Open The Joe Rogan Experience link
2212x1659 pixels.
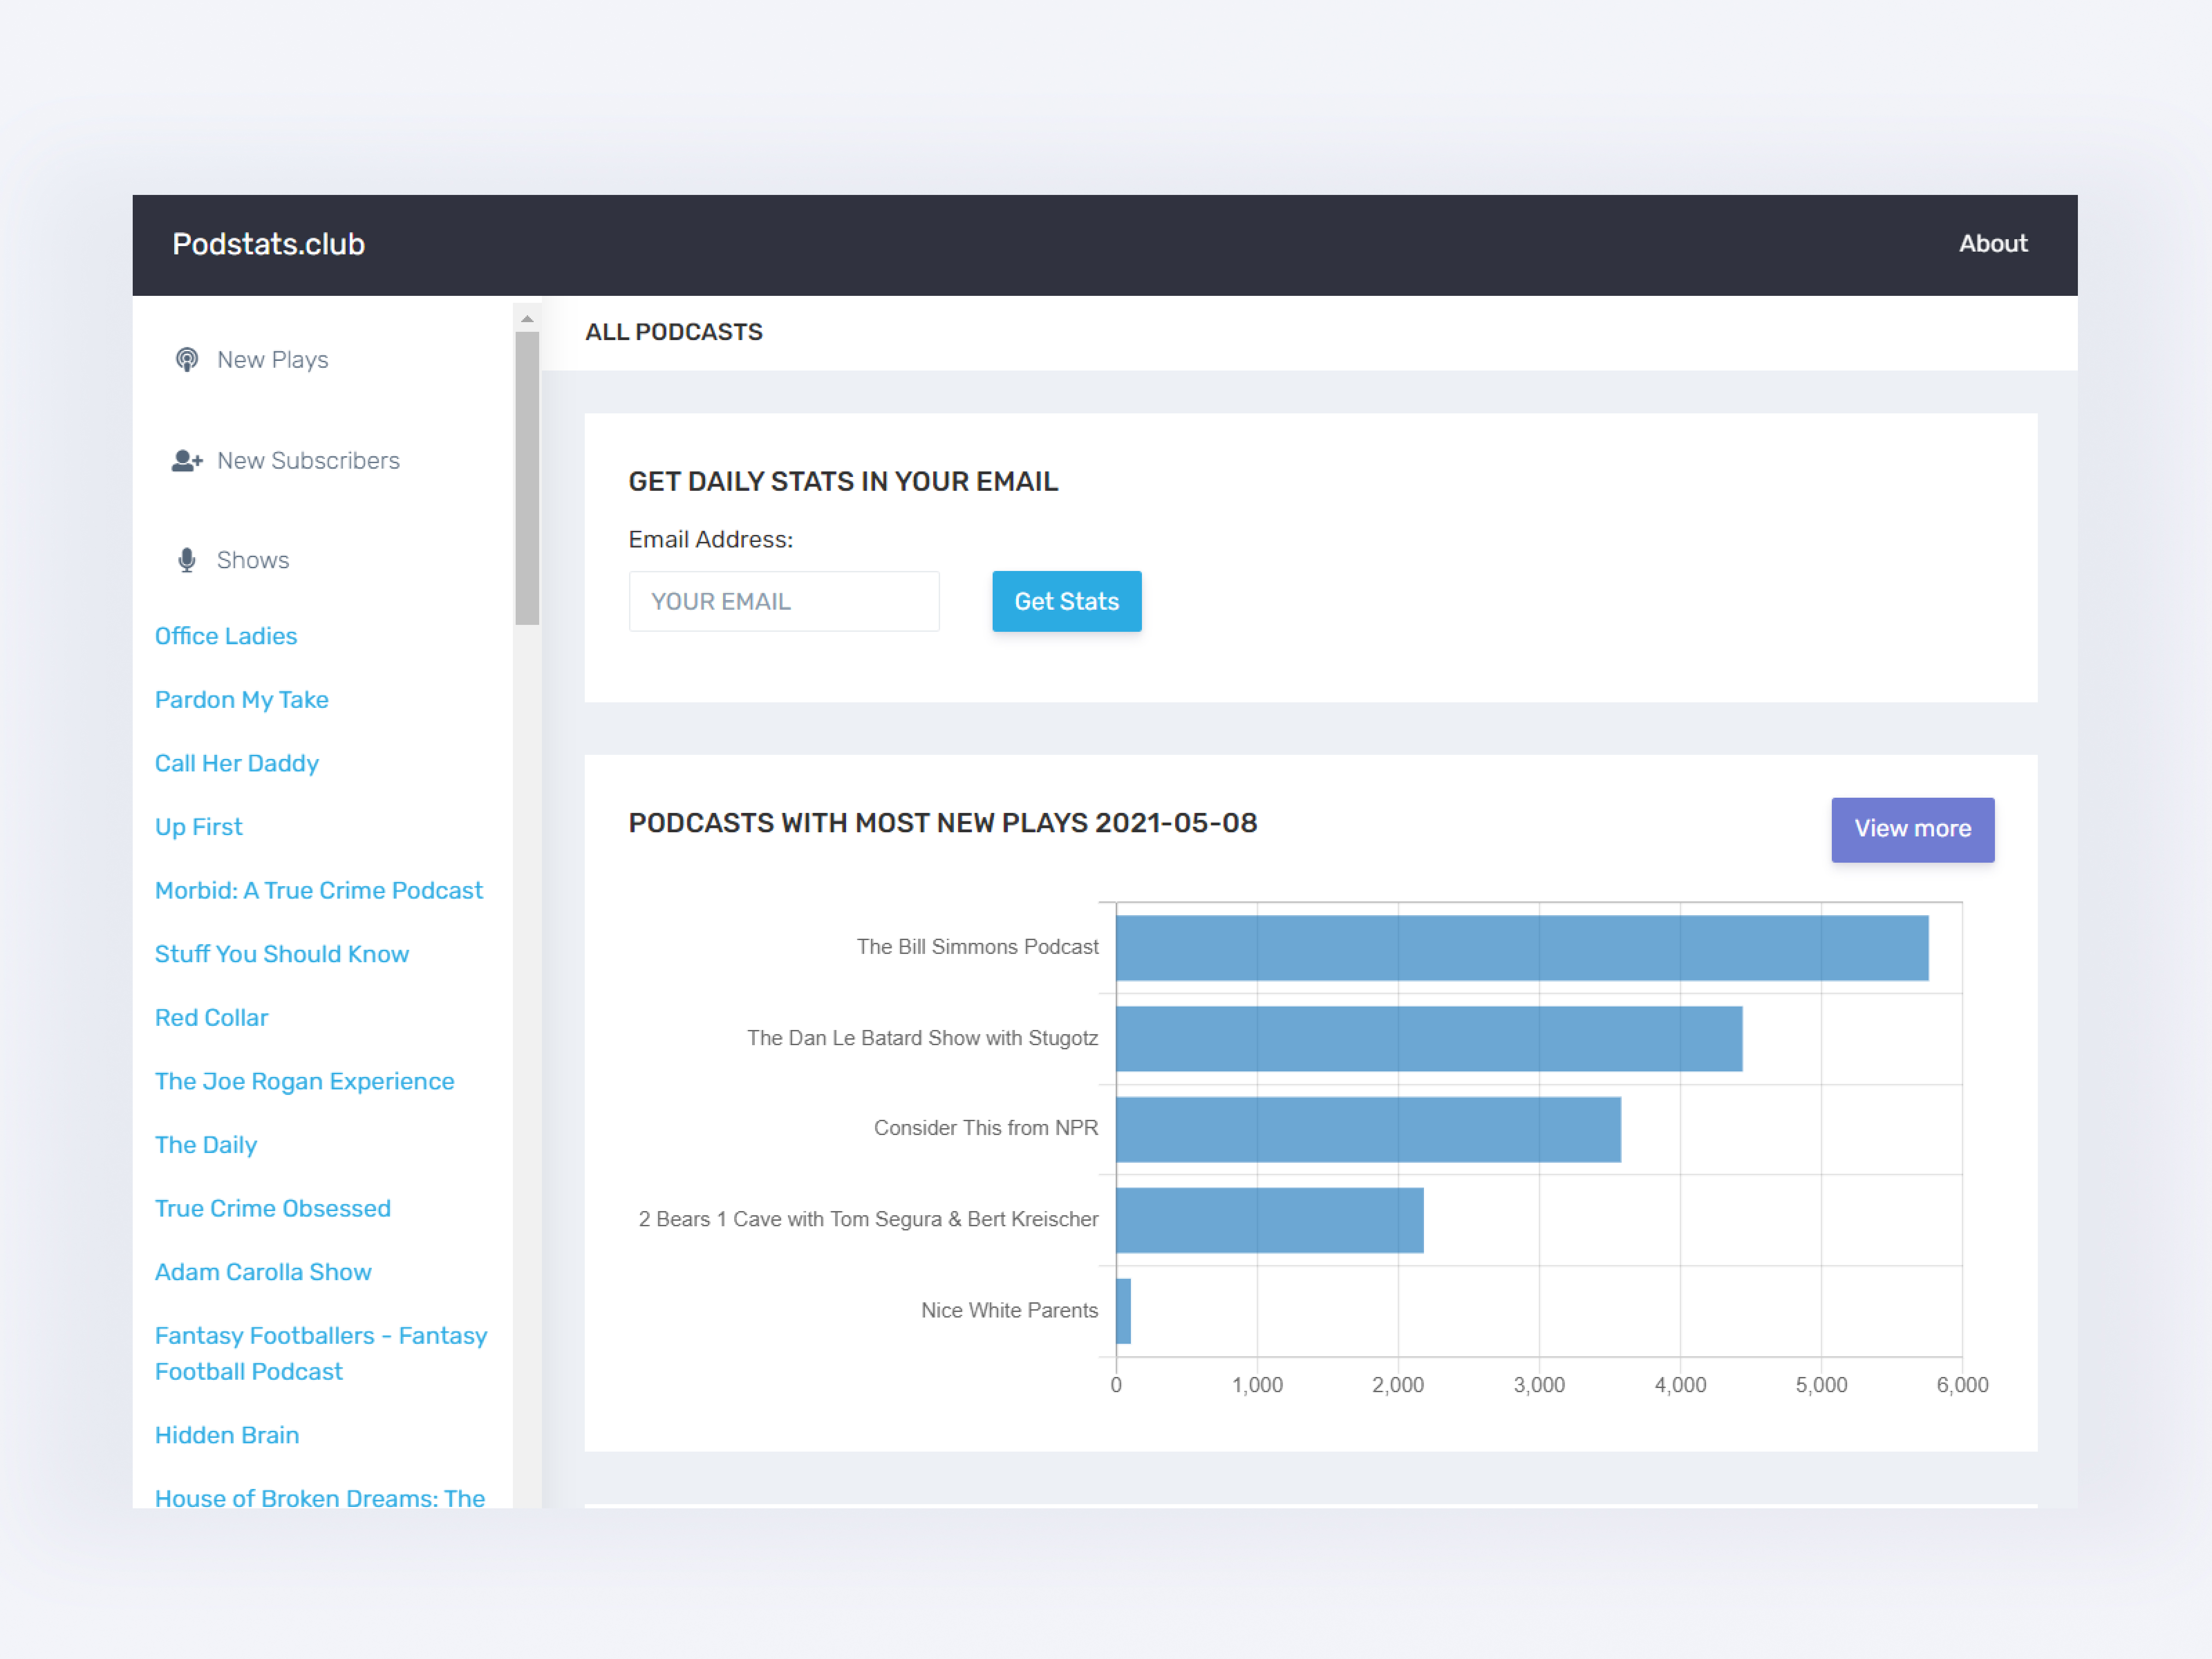[x=305, y=1082]
